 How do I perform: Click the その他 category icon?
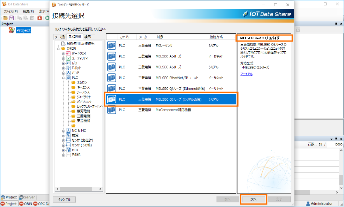[x=68, y=155]
